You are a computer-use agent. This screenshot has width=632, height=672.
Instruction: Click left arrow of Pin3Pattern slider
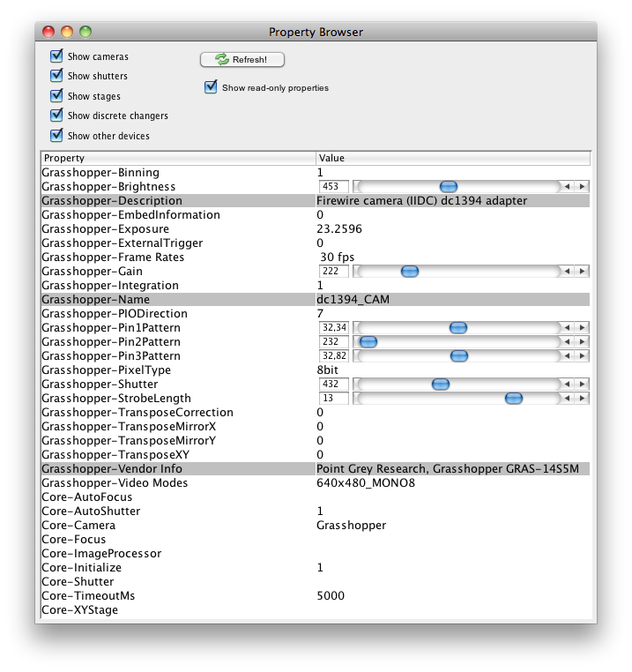click(569, 356)
